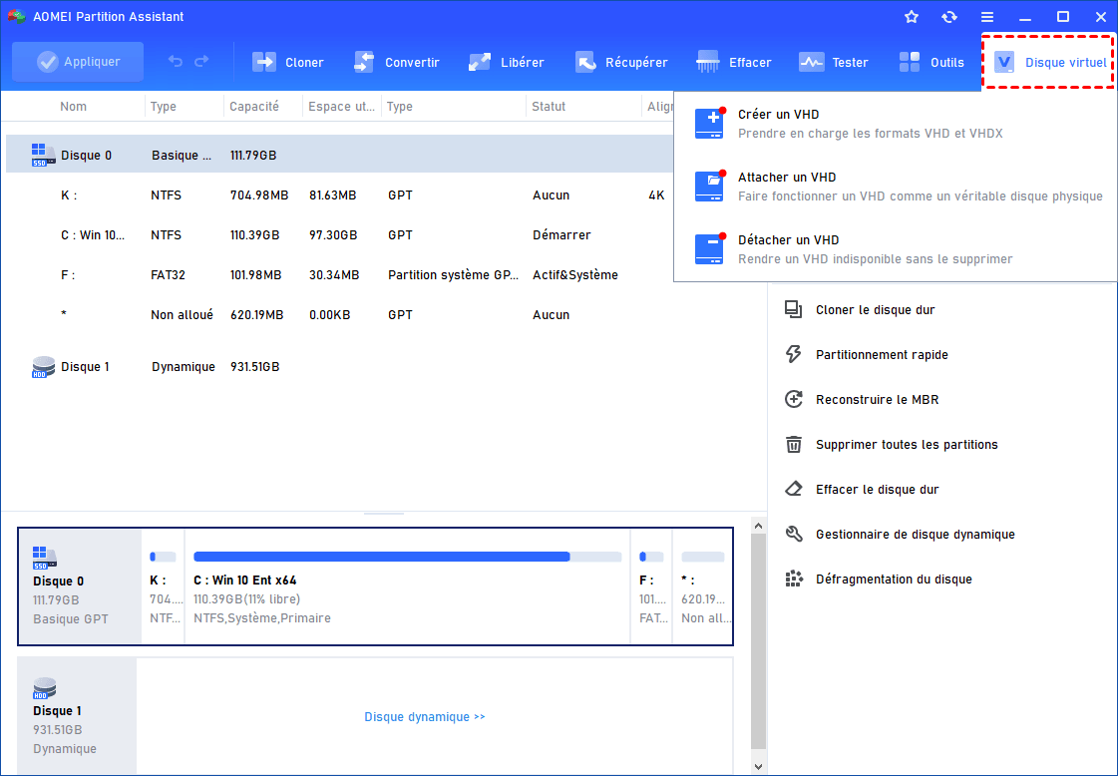Click the Reconstruire le MBR icon
The height and width of the screenshot is (776, 1118).
(794, 399)
